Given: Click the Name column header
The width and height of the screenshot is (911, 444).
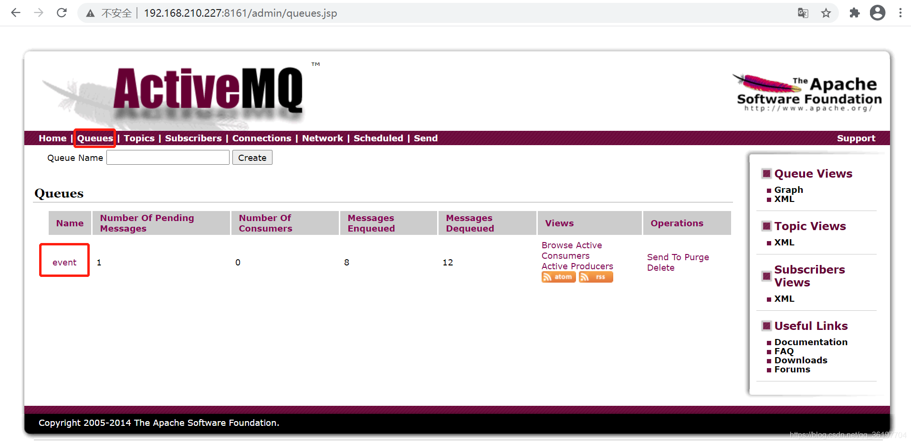Looking at the screenshot, I should pyautogui.click(x=70, y=223).
